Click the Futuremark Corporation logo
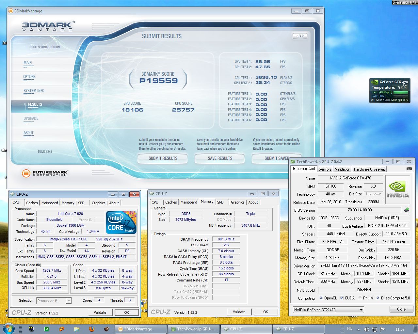Viewport: 418px width, 334px height. [x=45, y=173]
